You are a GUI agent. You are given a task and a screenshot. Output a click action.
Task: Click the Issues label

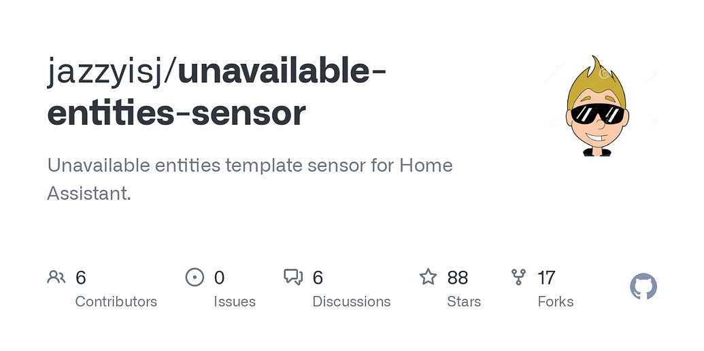[235, 301]
